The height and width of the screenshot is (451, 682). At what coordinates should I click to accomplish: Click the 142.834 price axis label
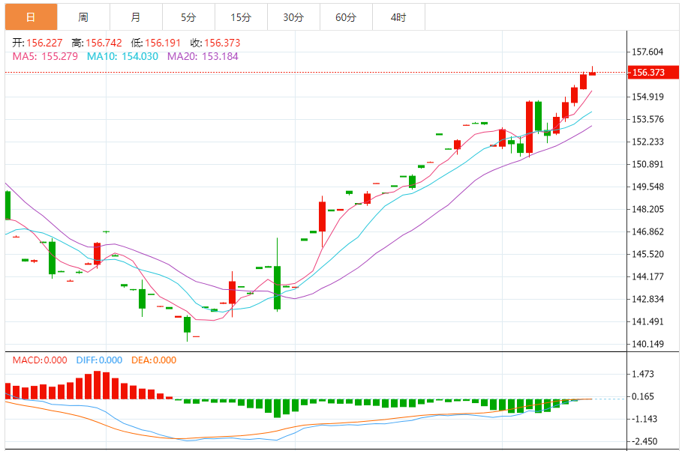pyautogui.click(x=647, y=299)
